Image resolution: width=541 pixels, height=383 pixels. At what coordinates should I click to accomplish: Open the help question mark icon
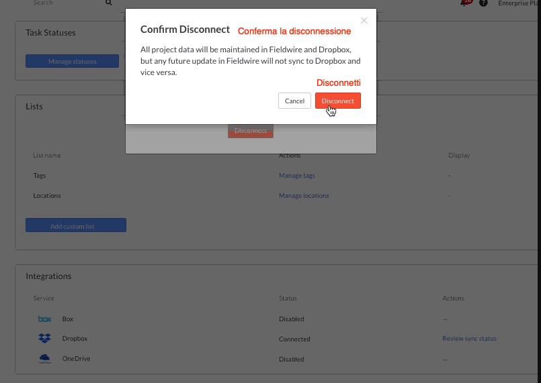(x=483, y=3)
